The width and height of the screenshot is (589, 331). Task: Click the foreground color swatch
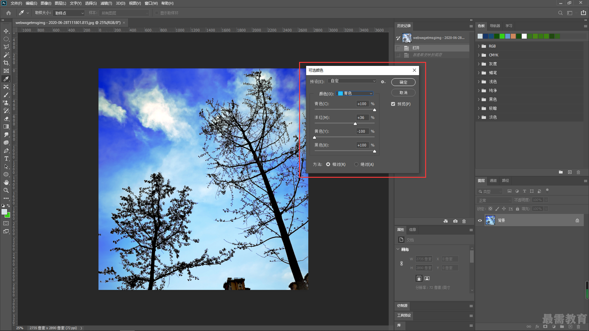4,212
